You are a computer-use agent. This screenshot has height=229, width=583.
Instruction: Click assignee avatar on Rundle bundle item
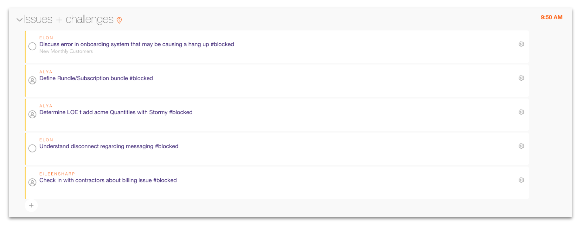point(32,80)
